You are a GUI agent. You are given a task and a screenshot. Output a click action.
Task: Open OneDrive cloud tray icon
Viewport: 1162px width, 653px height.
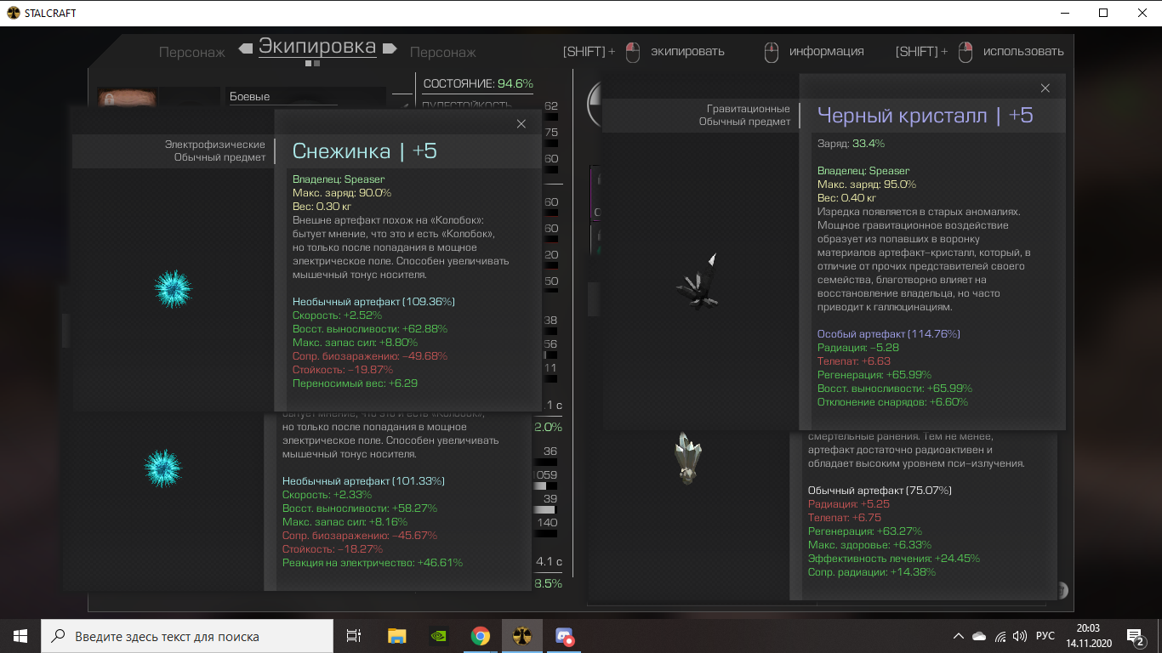(979, 636)
